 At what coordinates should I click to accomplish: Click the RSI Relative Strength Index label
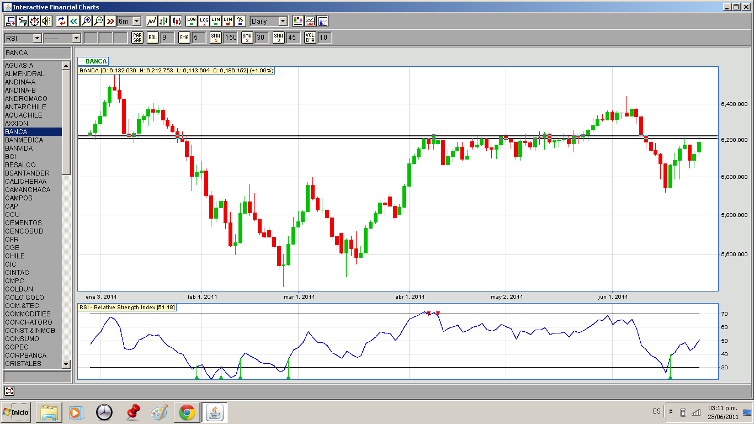click(x=127, y=307)
